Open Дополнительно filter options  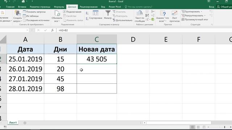point(123,20)
